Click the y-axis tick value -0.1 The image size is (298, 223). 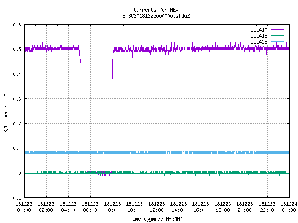pos(15,198)
